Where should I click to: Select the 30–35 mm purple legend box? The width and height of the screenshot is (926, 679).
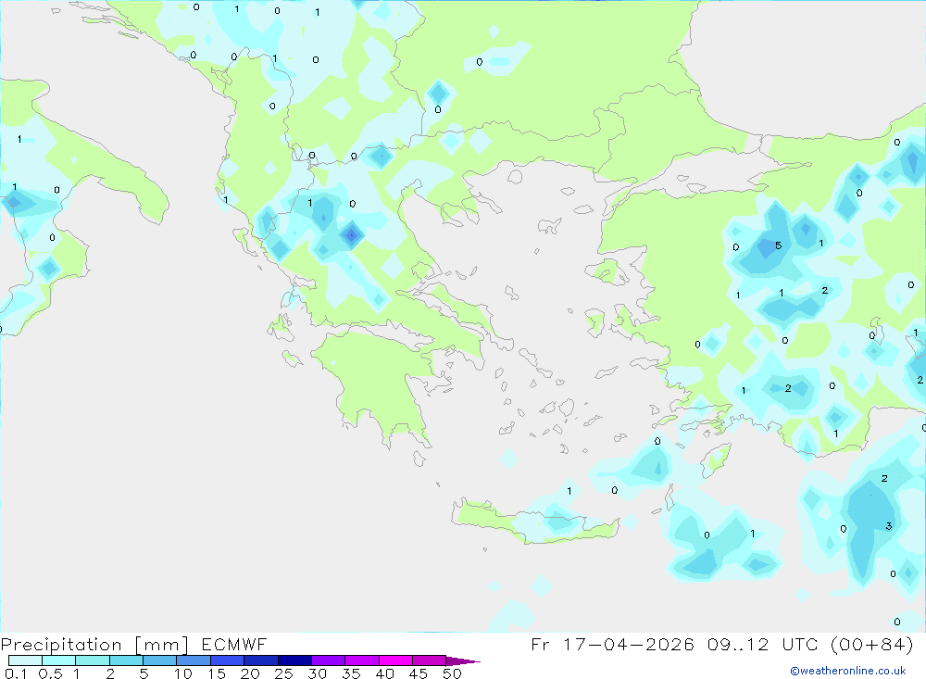point(328,660)
